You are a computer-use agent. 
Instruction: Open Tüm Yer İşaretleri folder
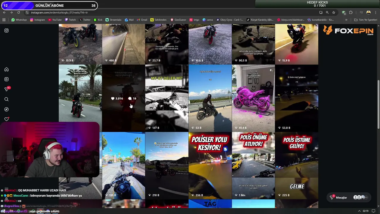tap(365, 20)
